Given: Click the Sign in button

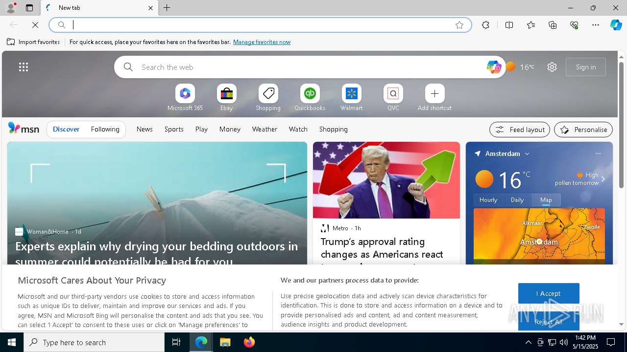Looking at the screenshot, I should 586,67.
